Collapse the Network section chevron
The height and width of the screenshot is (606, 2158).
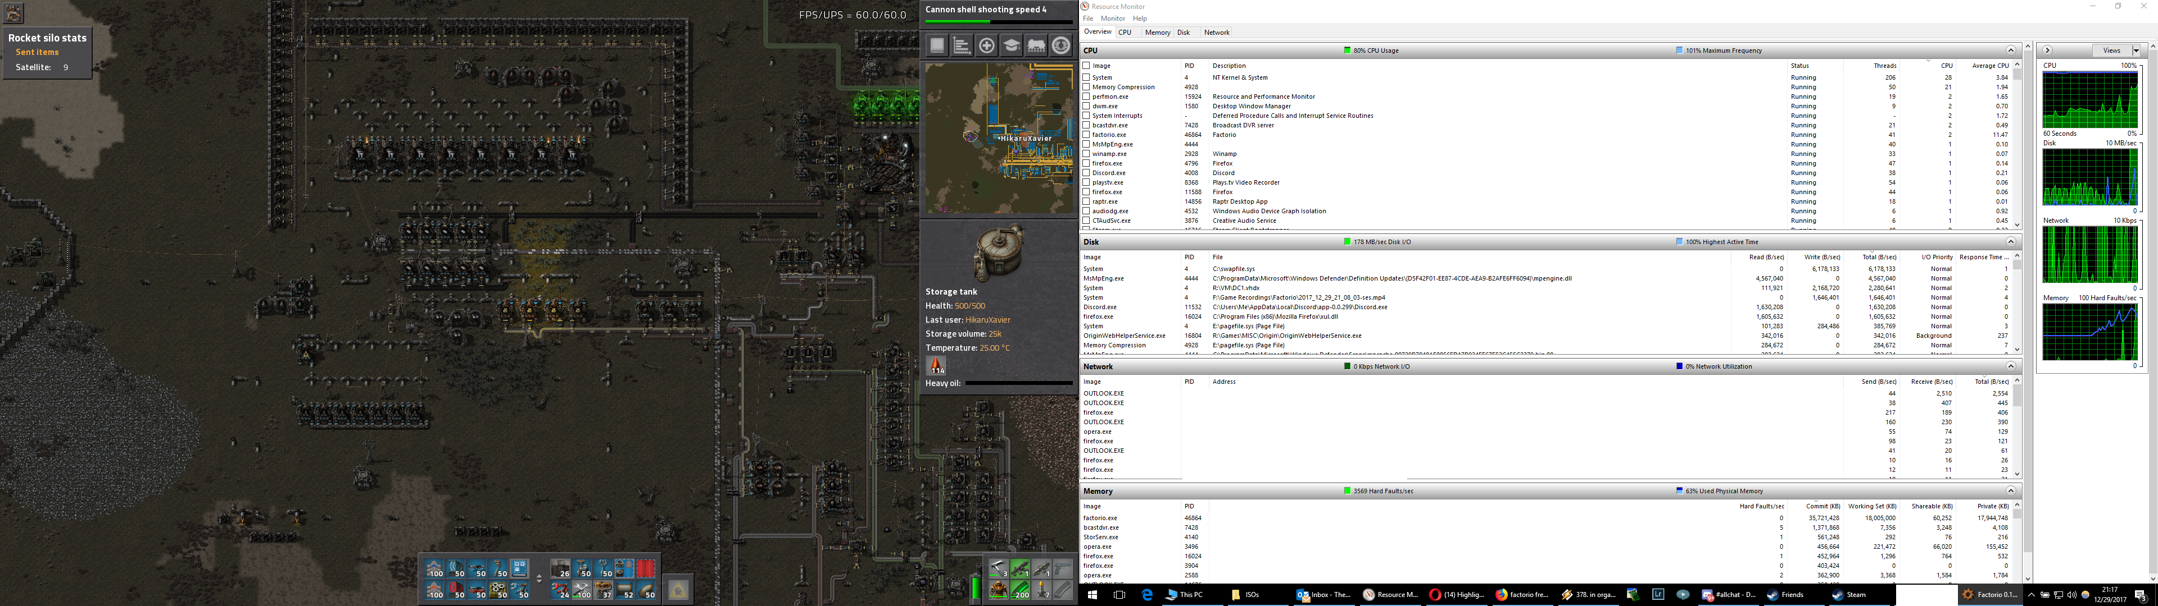[x=2011, y=366]
